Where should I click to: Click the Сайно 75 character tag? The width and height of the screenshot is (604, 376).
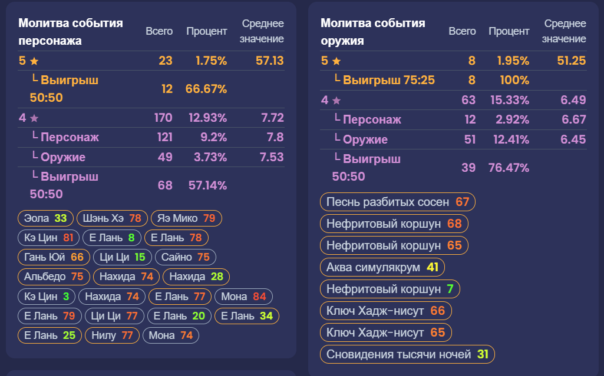185,257
